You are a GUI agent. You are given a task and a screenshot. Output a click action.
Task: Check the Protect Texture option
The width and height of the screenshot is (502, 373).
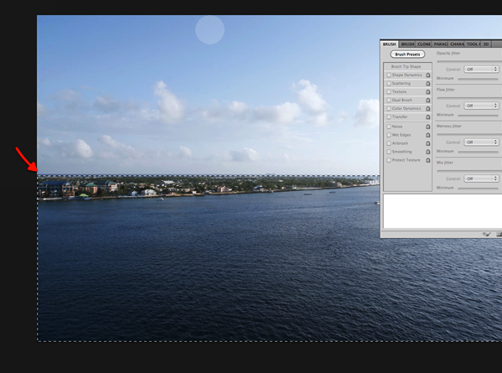point(389,160)
